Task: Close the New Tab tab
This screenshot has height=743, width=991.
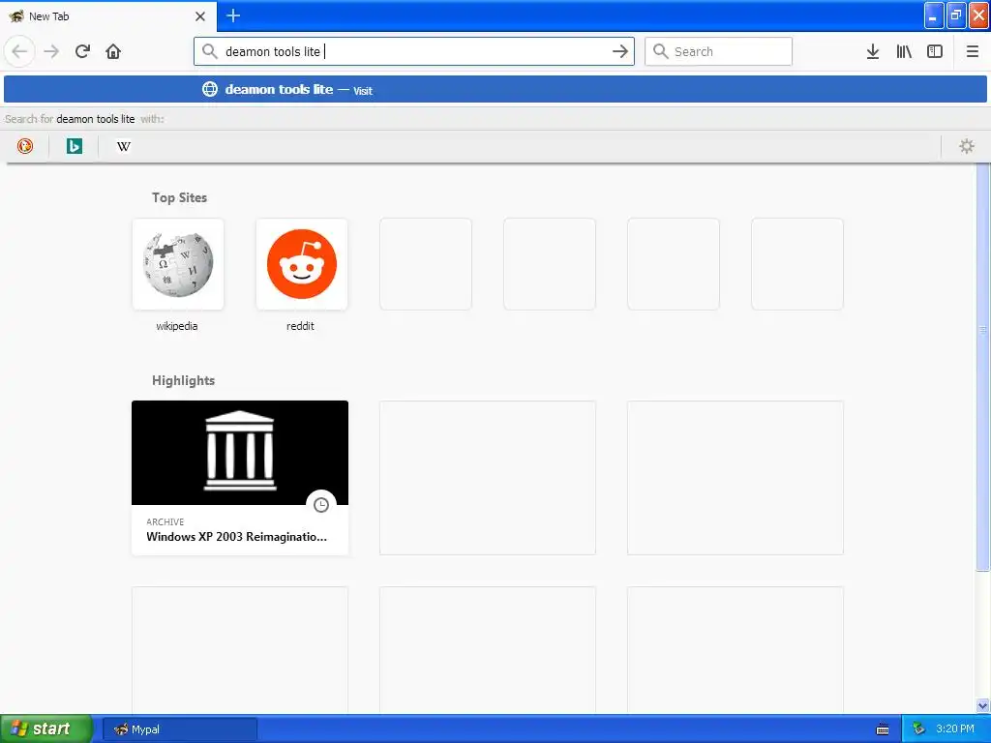Action: pos(200,16)
